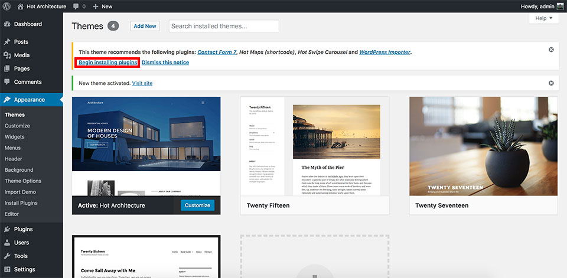
Task: Click the Posts pushpin icon
Action: click(7, 42)
